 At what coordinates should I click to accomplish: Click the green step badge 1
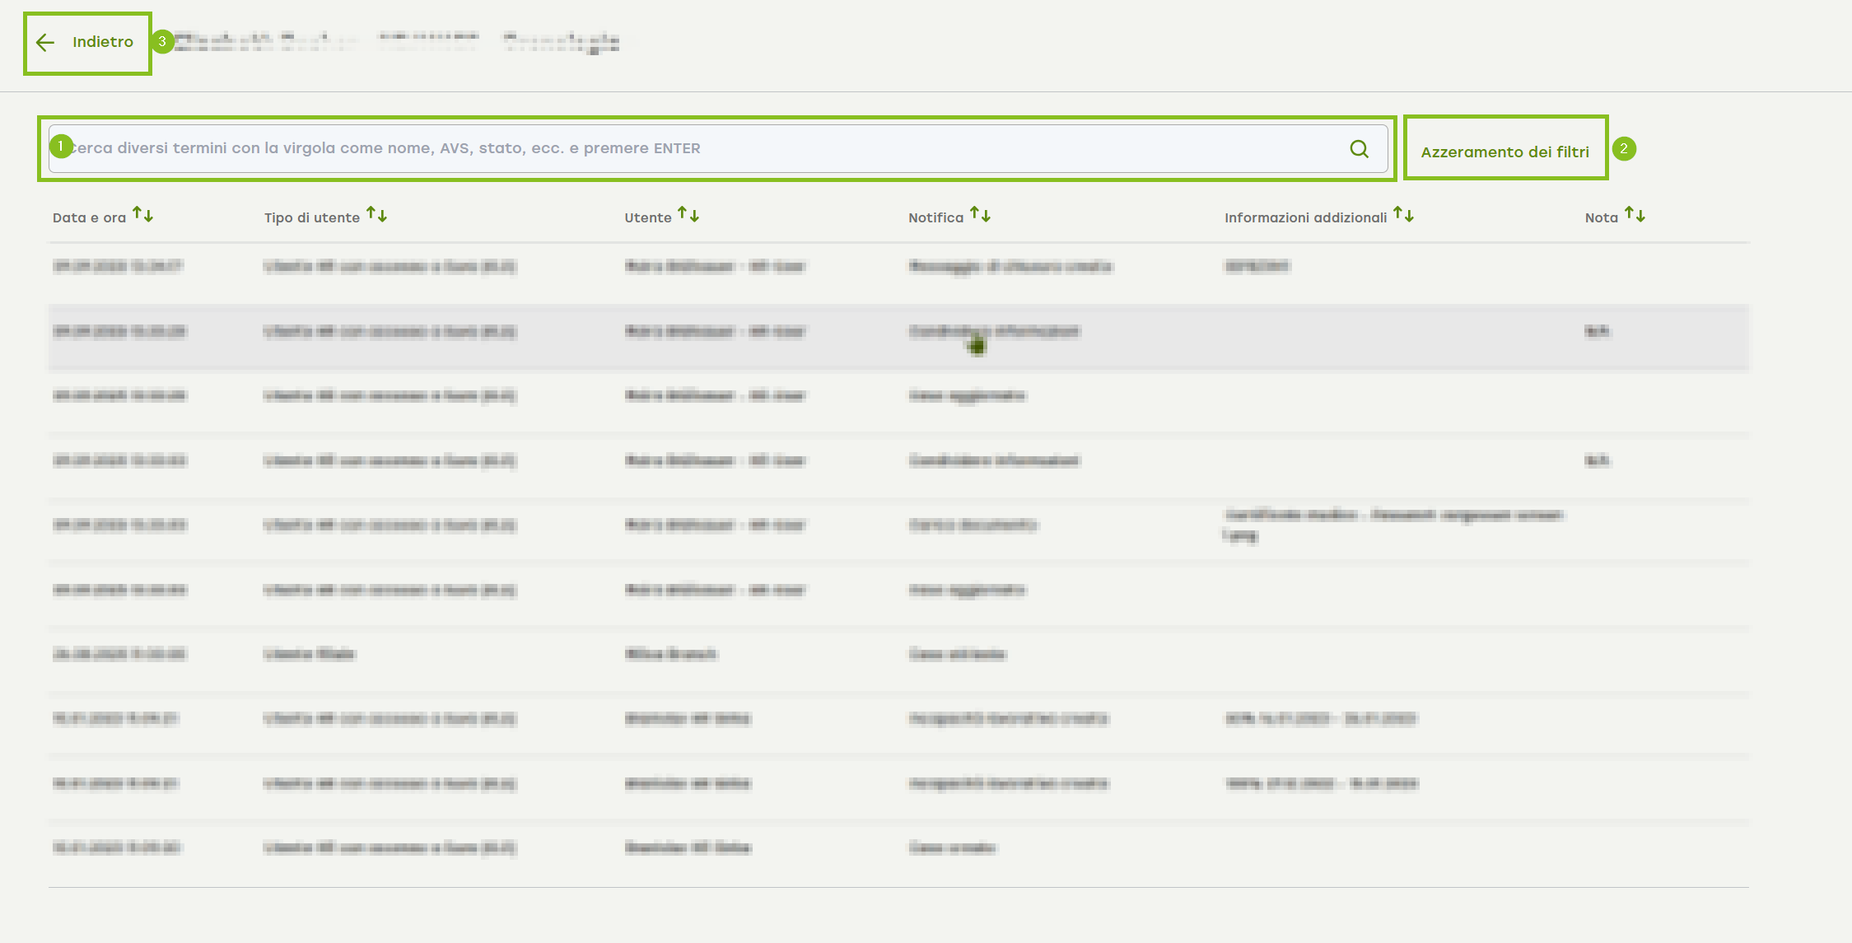coord(61,147)
